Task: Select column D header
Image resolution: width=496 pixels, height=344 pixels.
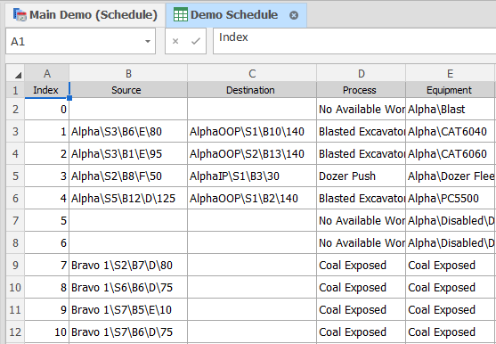Action: point(361,73)
